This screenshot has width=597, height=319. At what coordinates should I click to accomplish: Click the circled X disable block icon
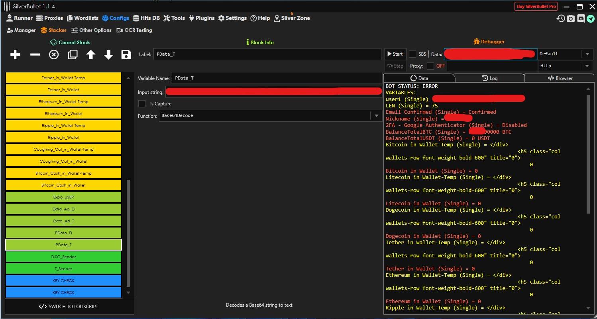[x=54, y=54]
